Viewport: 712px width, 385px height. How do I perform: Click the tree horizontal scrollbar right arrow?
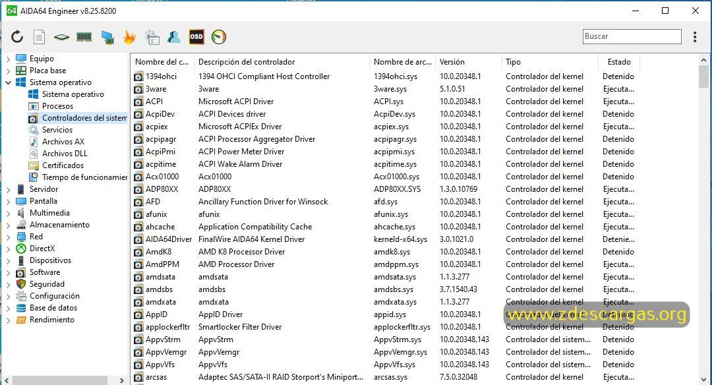(121, 380)
